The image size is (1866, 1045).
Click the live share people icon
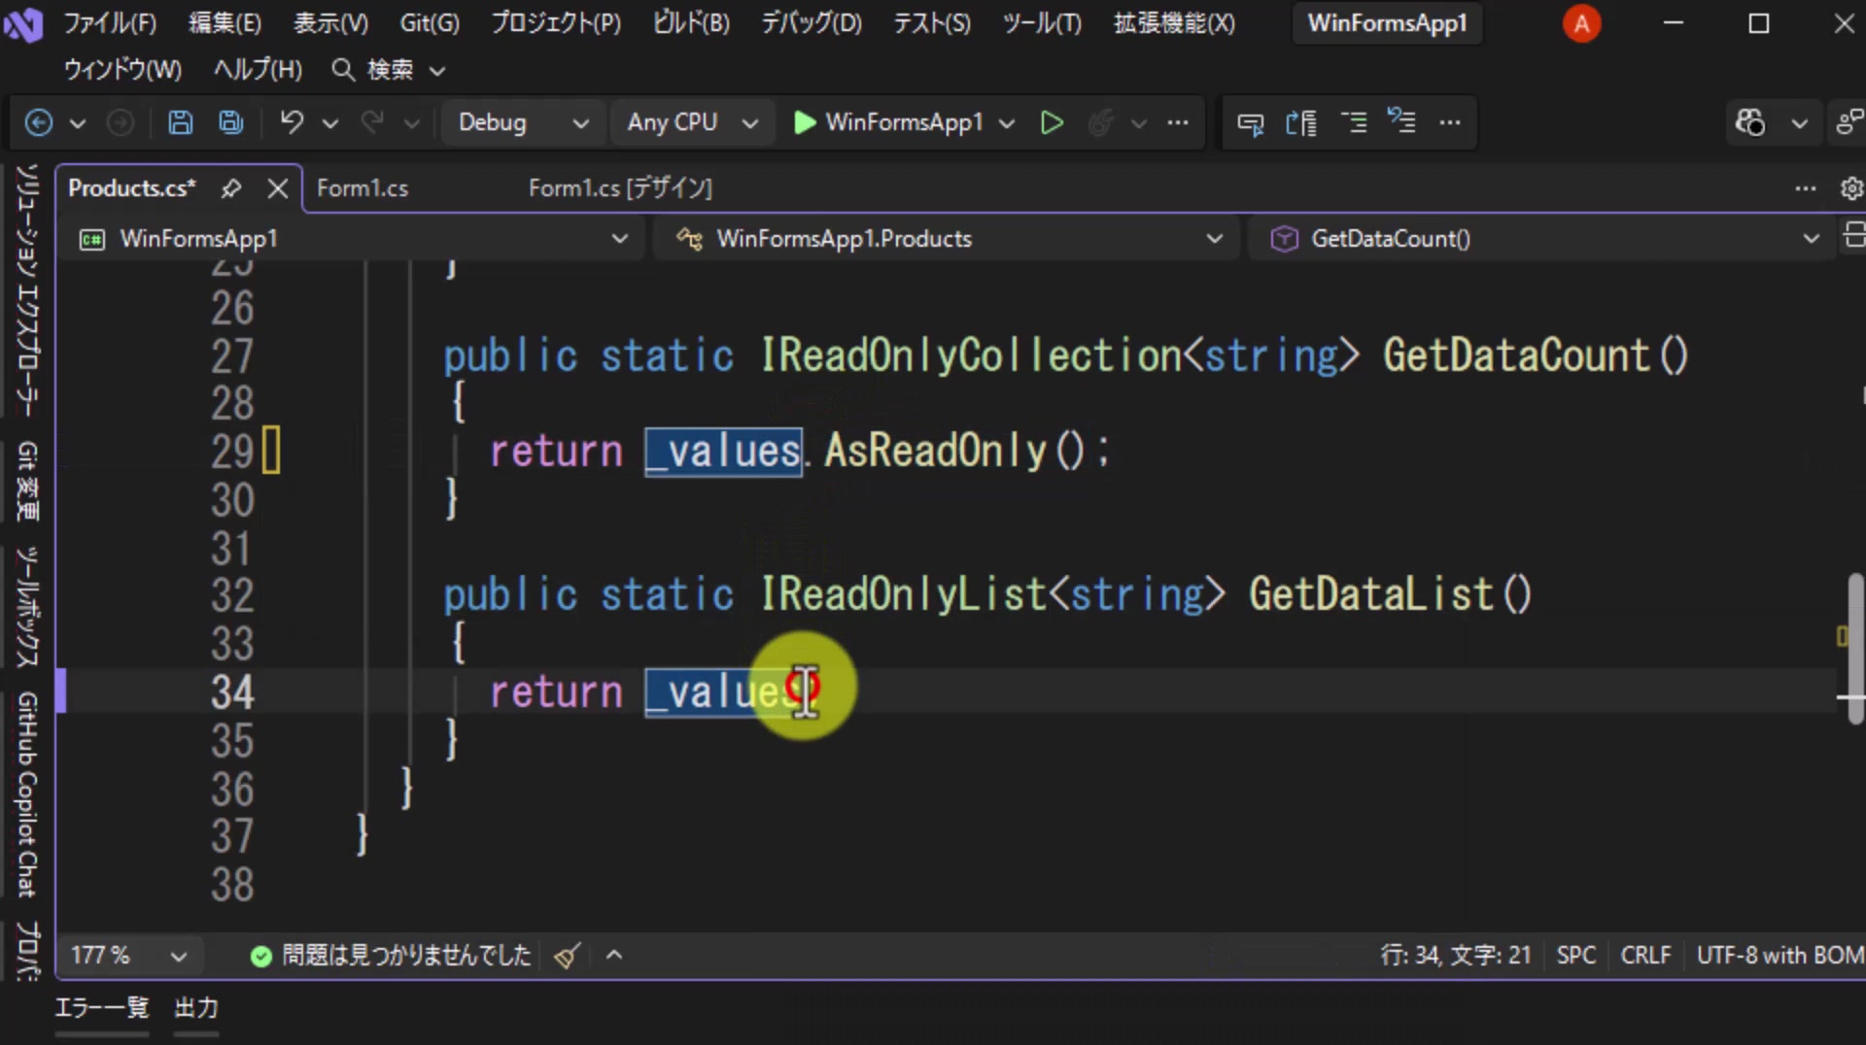(x=1849, y=122)
